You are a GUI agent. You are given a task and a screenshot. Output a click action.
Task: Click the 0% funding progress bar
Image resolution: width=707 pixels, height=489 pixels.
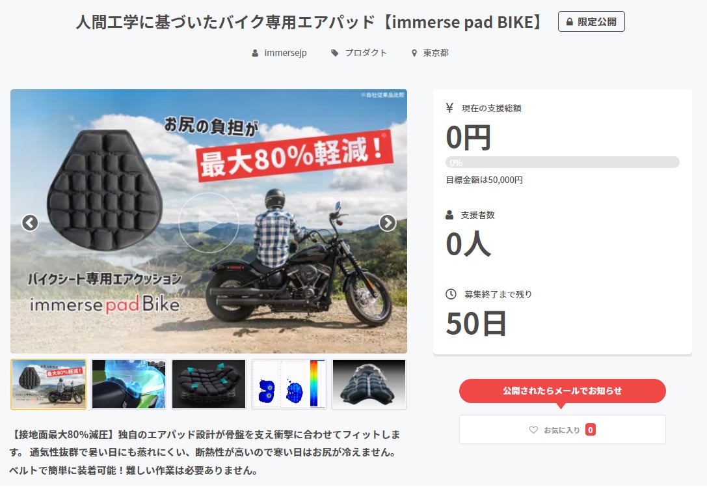[x=562, y=162]
